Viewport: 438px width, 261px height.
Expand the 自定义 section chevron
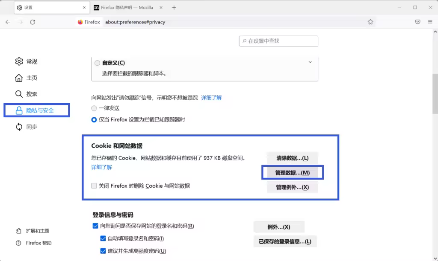tap(310, 62)
